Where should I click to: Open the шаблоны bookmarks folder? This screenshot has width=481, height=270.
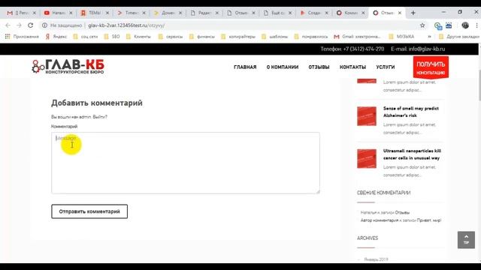(x=274, y=37)
